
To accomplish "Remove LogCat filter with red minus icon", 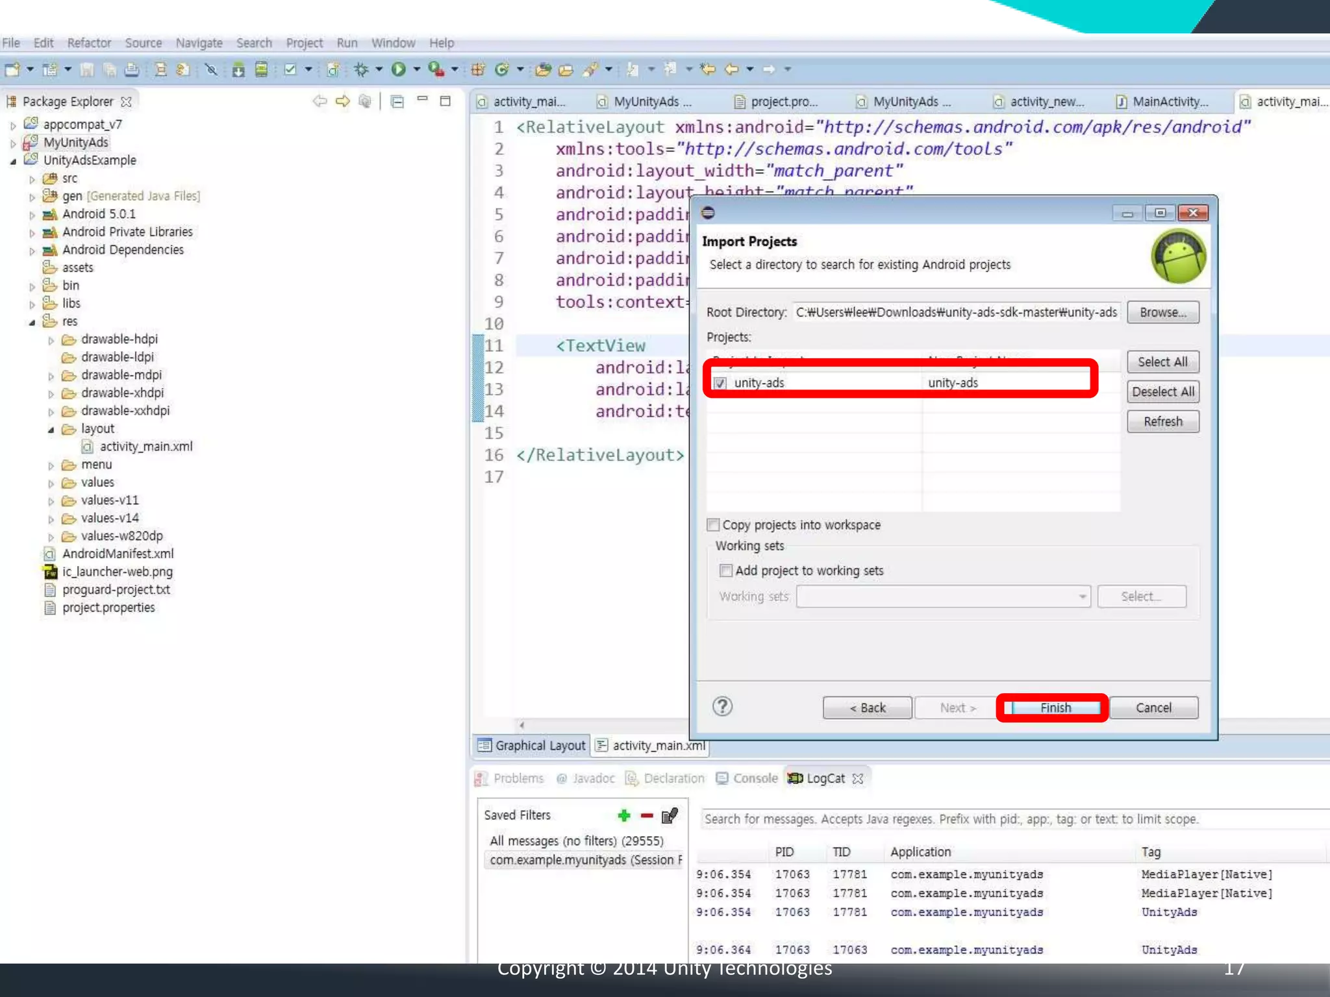I will [x=647, y=815].
